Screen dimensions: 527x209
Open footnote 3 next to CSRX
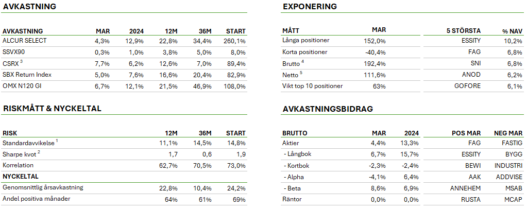coord(21,62)
